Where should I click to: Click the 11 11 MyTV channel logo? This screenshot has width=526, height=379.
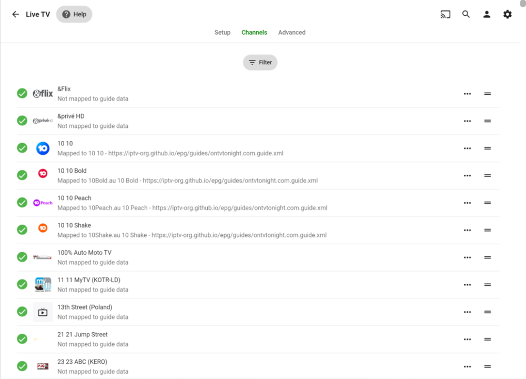click(43, 284)
